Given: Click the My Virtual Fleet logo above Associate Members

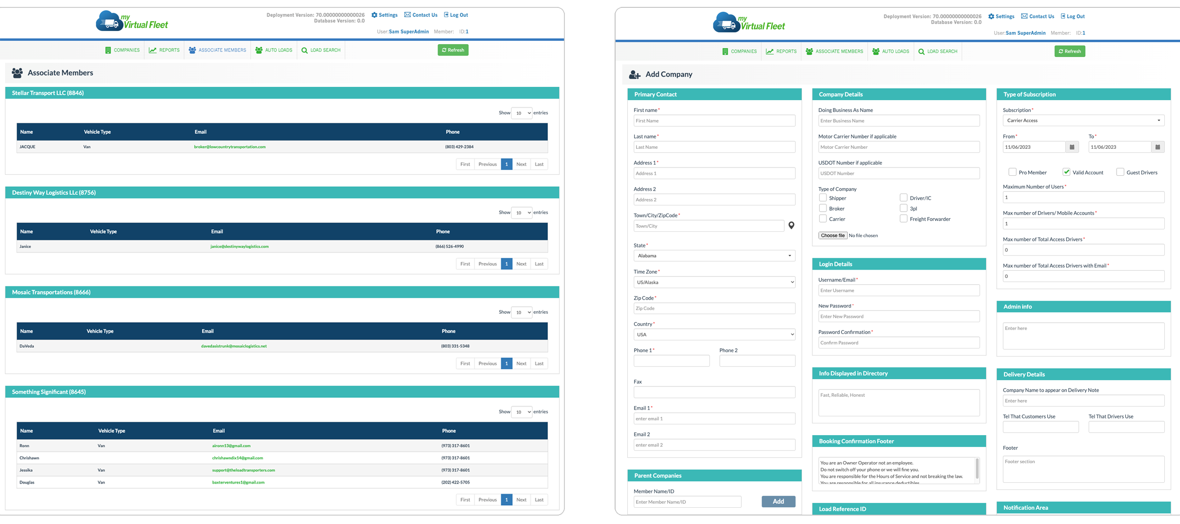Looking at the screenshot, I should (x=132, y=22).
